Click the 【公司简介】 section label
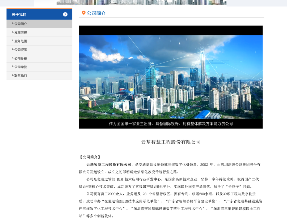287x218 pixels. 90,157
